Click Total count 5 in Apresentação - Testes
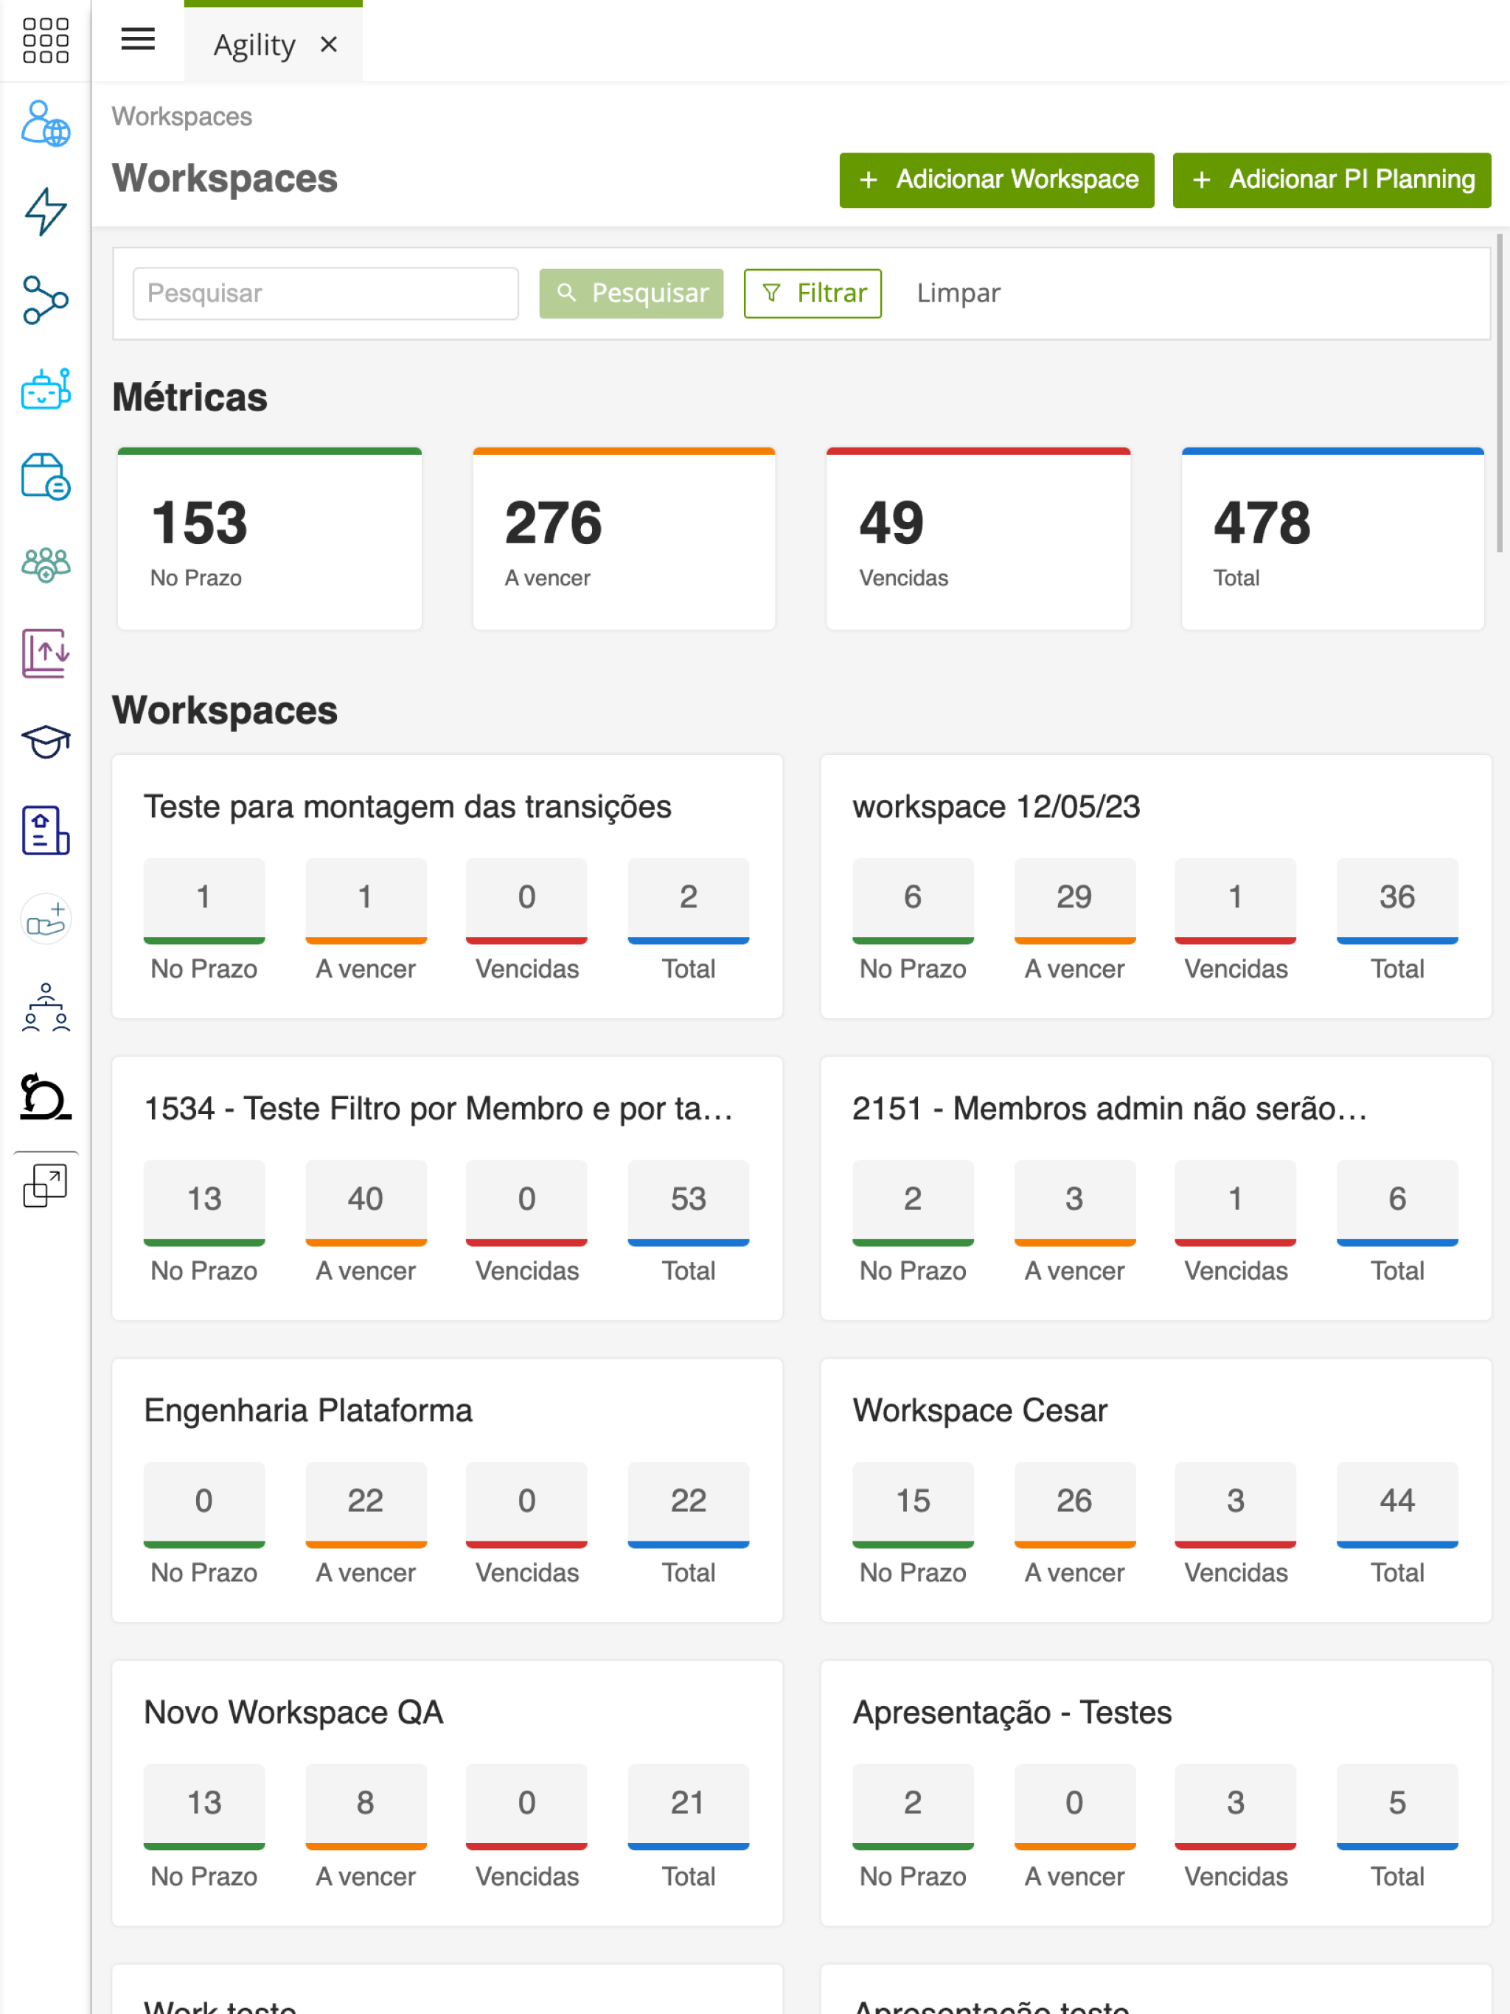1510x2014 pixels. point(1397,1806)
